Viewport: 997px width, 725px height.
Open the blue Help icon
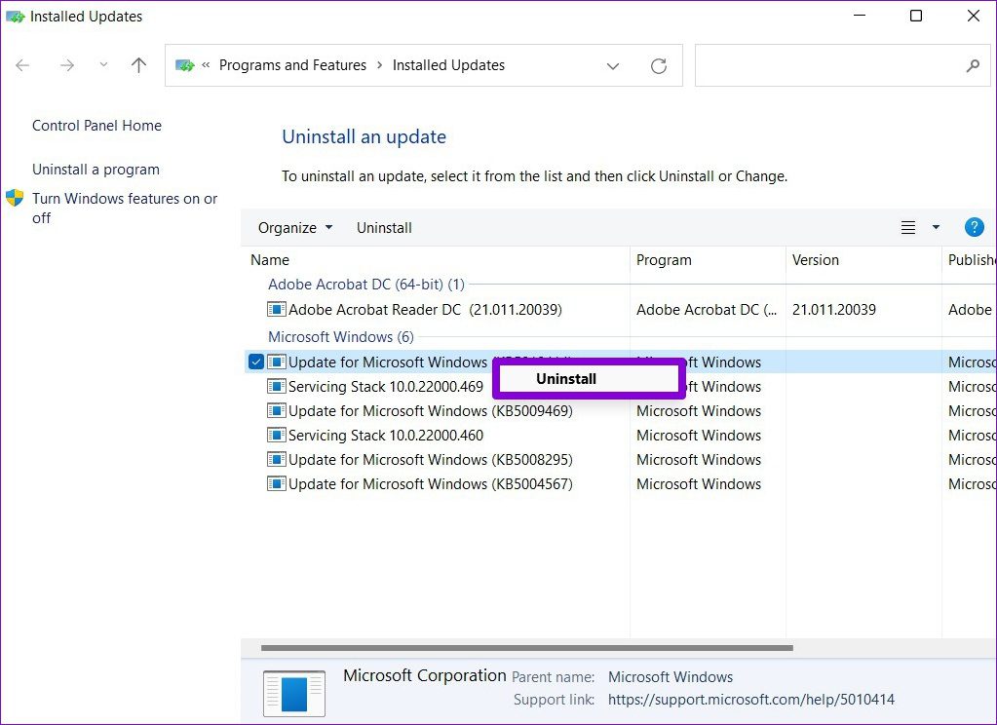pos(975,227)
